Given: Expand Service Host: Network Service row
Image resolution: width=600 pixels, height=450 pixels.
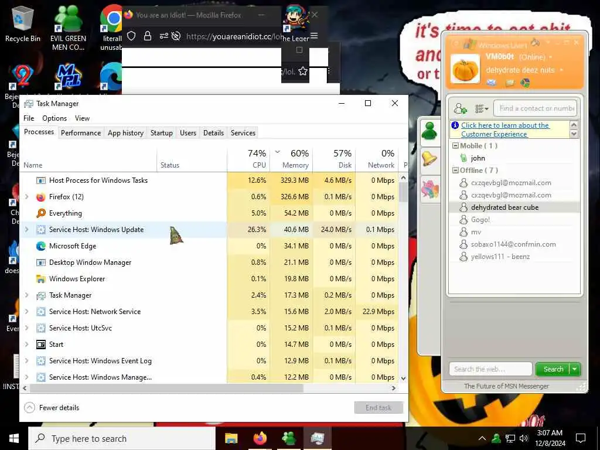Looking at the screenshot, I should click(27, 312).
